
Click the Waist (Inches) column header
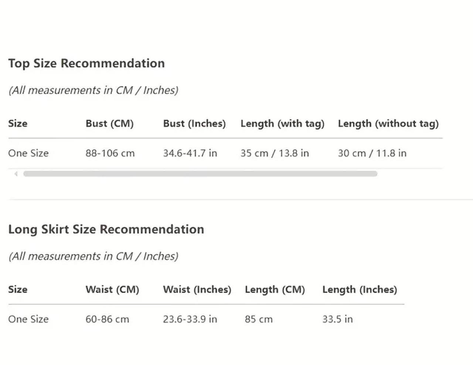[197, 289]
